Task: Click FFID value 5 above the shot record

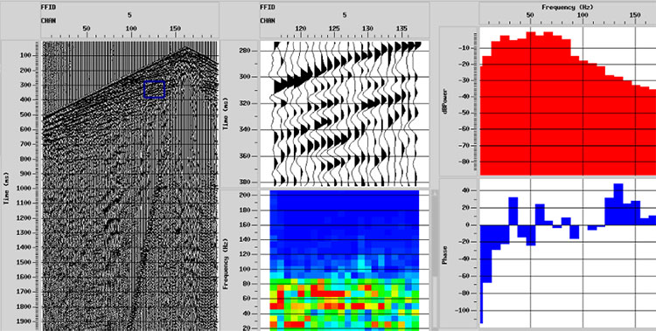Action: [x=129, y=15]
